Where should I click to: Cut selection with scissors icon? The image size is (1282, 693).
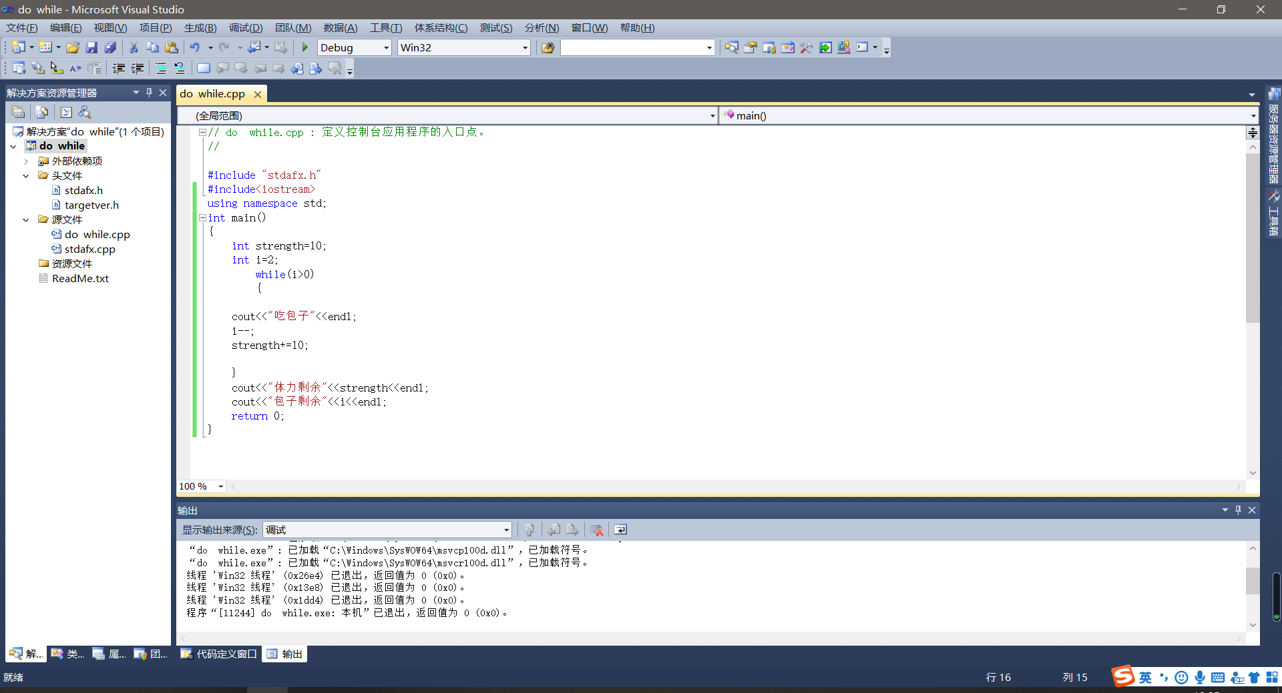tap(134, 47)
